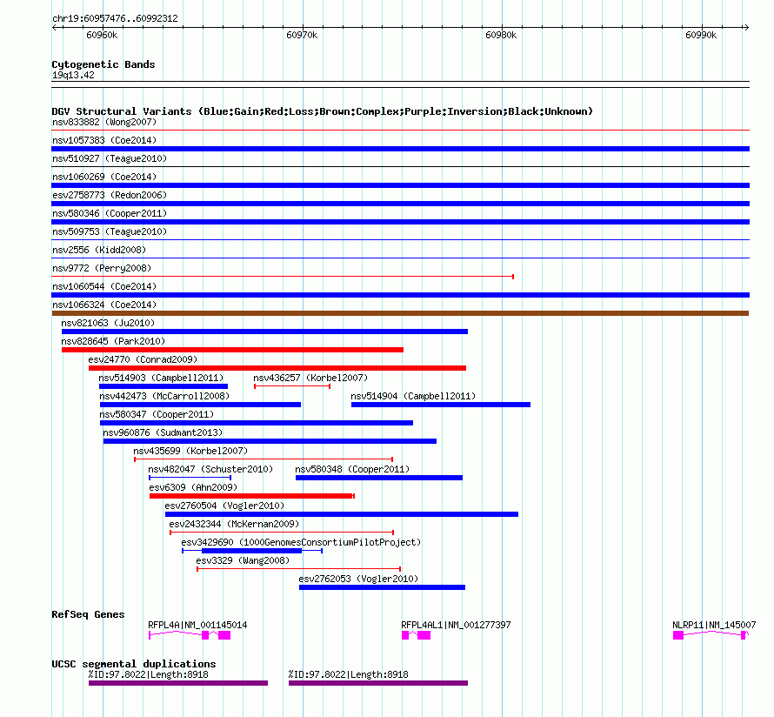Click the 60960k ruler tick label
The image size is (774, 717).
click(102, 35)
